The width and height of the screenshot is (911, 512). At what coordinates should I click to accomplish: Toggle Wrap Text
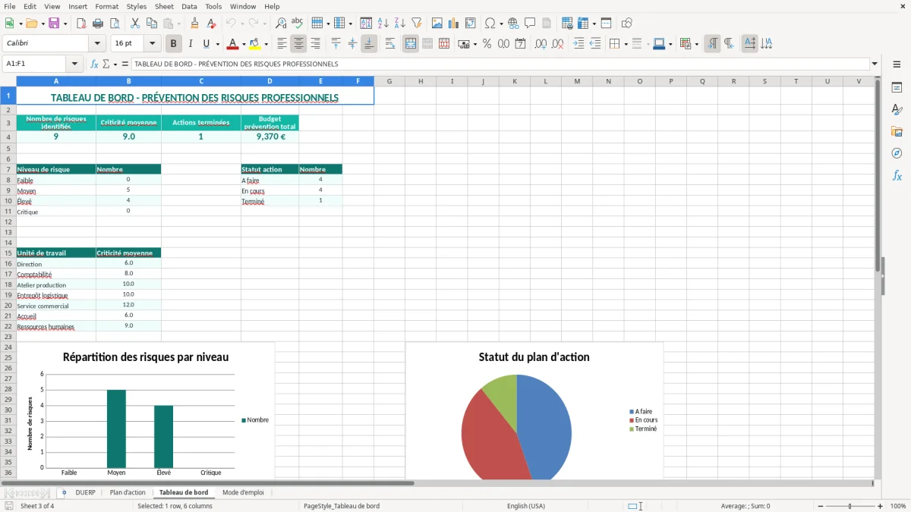(390, 44)
